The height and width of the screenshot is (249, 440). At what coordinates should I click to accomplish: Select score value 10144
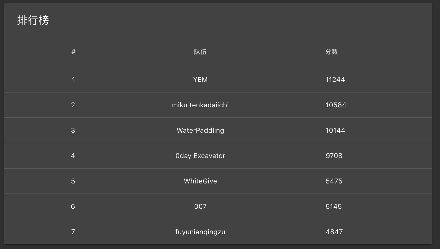click(335, 130)
